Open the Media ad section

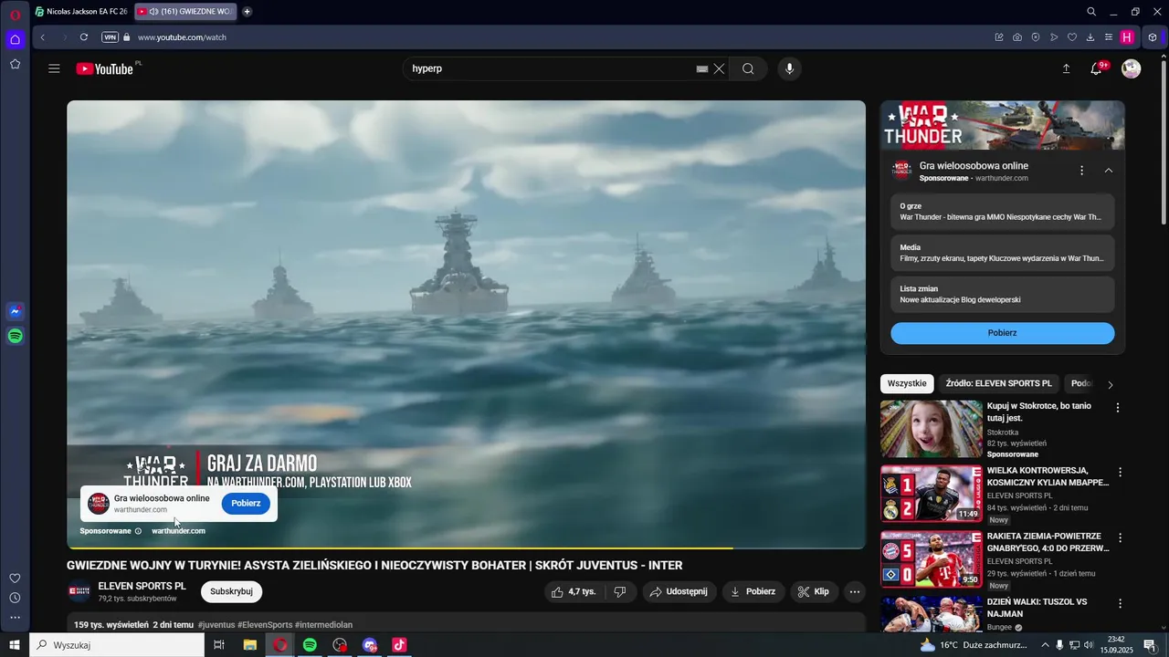coord(1003,253)
